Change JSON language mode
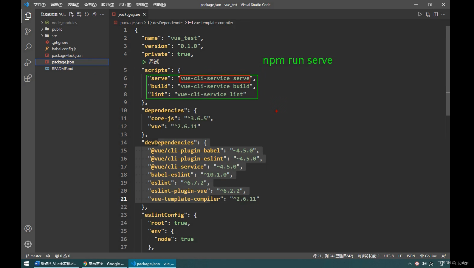Screen dimensions: 474x268 (x=411, y=256)
